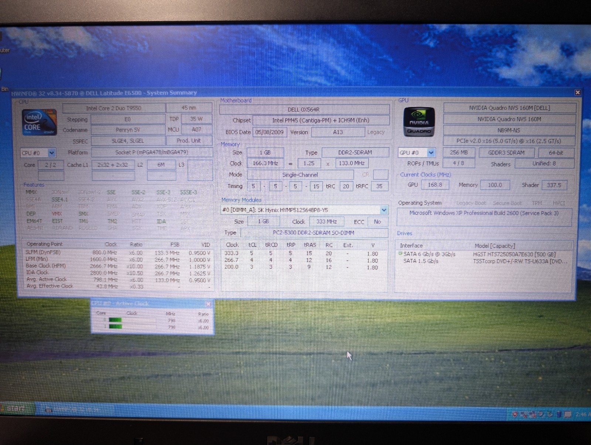Click the NVIDIA Quadro NVS 160M [DELL] field

point(509,108)
